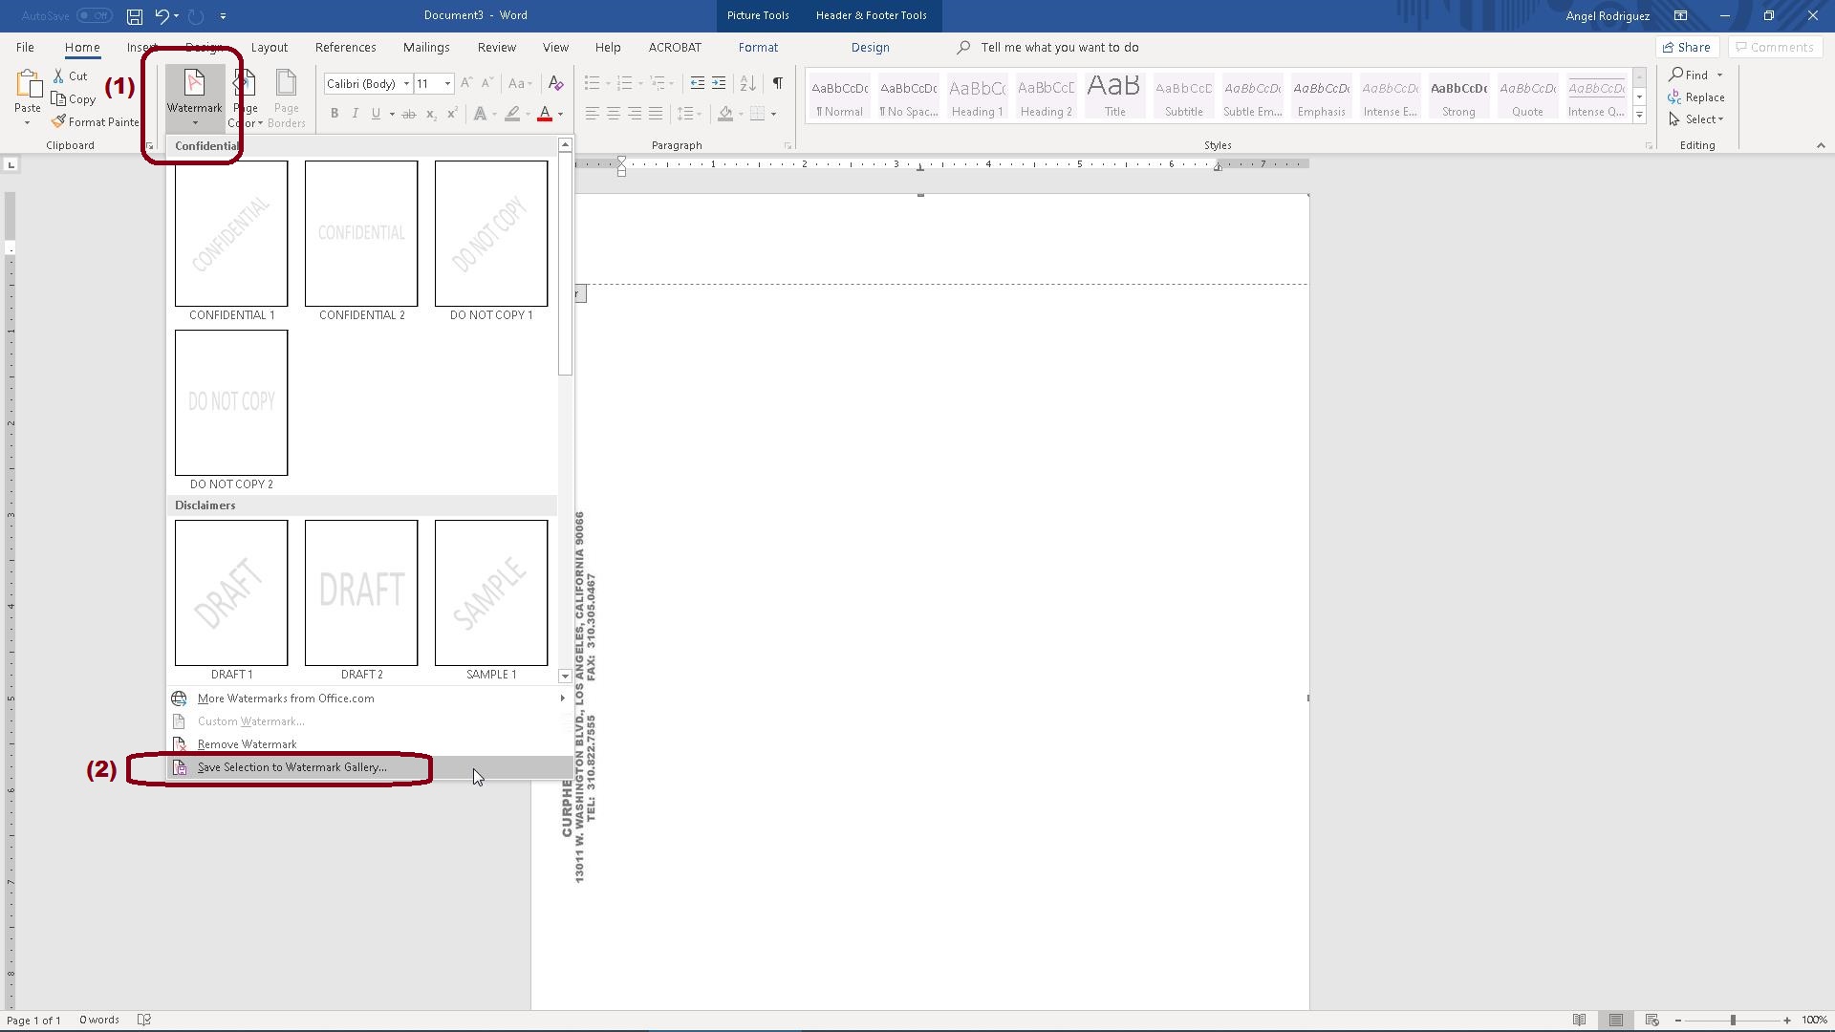
Task: Click the Save icon in the title bar
Action: (135, 16)
